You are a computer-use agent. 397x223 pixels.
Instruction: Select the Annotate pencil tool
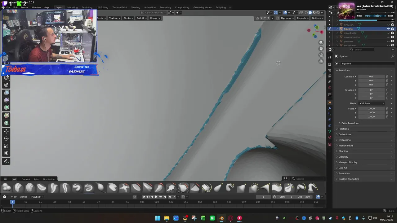click(6, 161)
